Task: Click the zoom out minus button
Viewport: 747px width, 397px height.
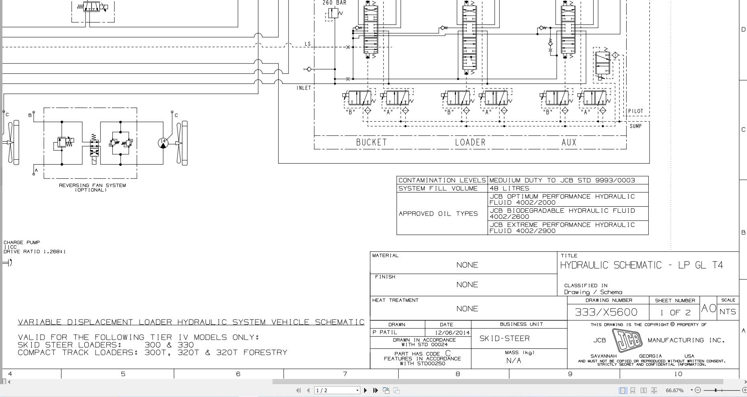Action: click(x=698, y=390)
